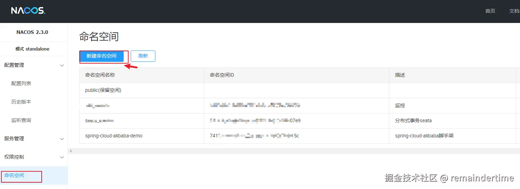Click the NACOS logo
Image resolution: width=520 pixels, height=189 pixels.
[x=28, y=11]
